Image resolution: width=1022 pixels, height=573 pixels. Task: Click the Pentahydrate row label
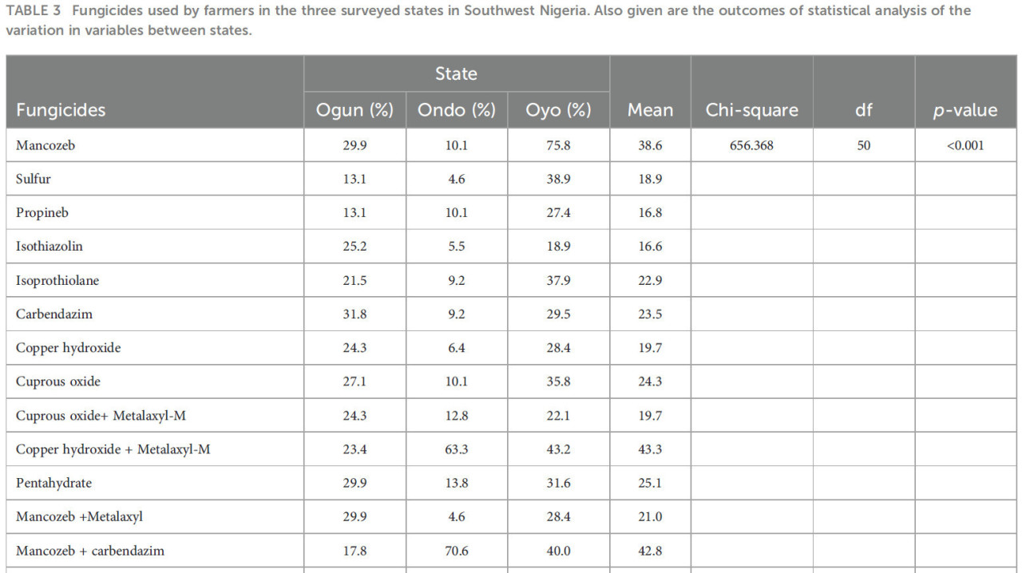(x=53, y=483)
